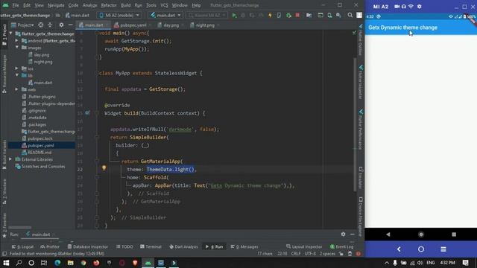Image resolution: width=477 pixels, height=268 pixels.
Task: Open the Database Inspector tool window
Action: pos(88,246)
